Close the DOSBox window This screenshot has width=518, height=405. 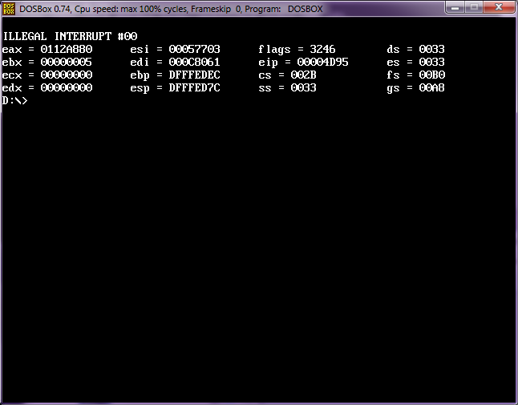(499, 7)
